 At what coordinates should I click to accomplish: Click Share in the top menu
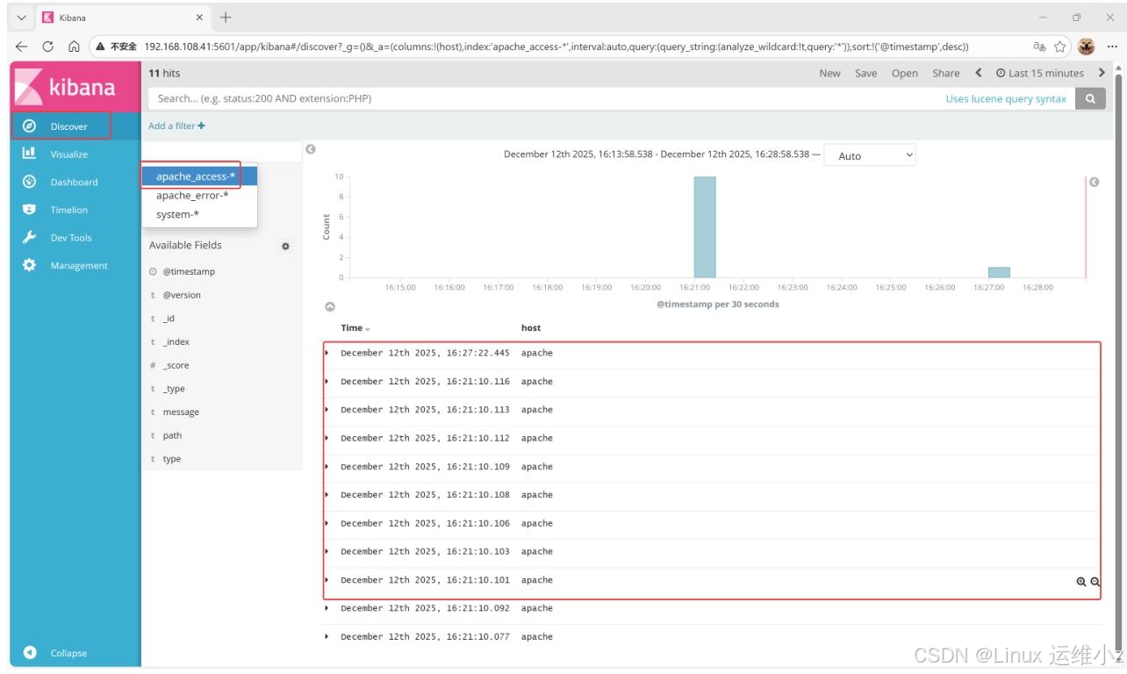coord(945,74)
